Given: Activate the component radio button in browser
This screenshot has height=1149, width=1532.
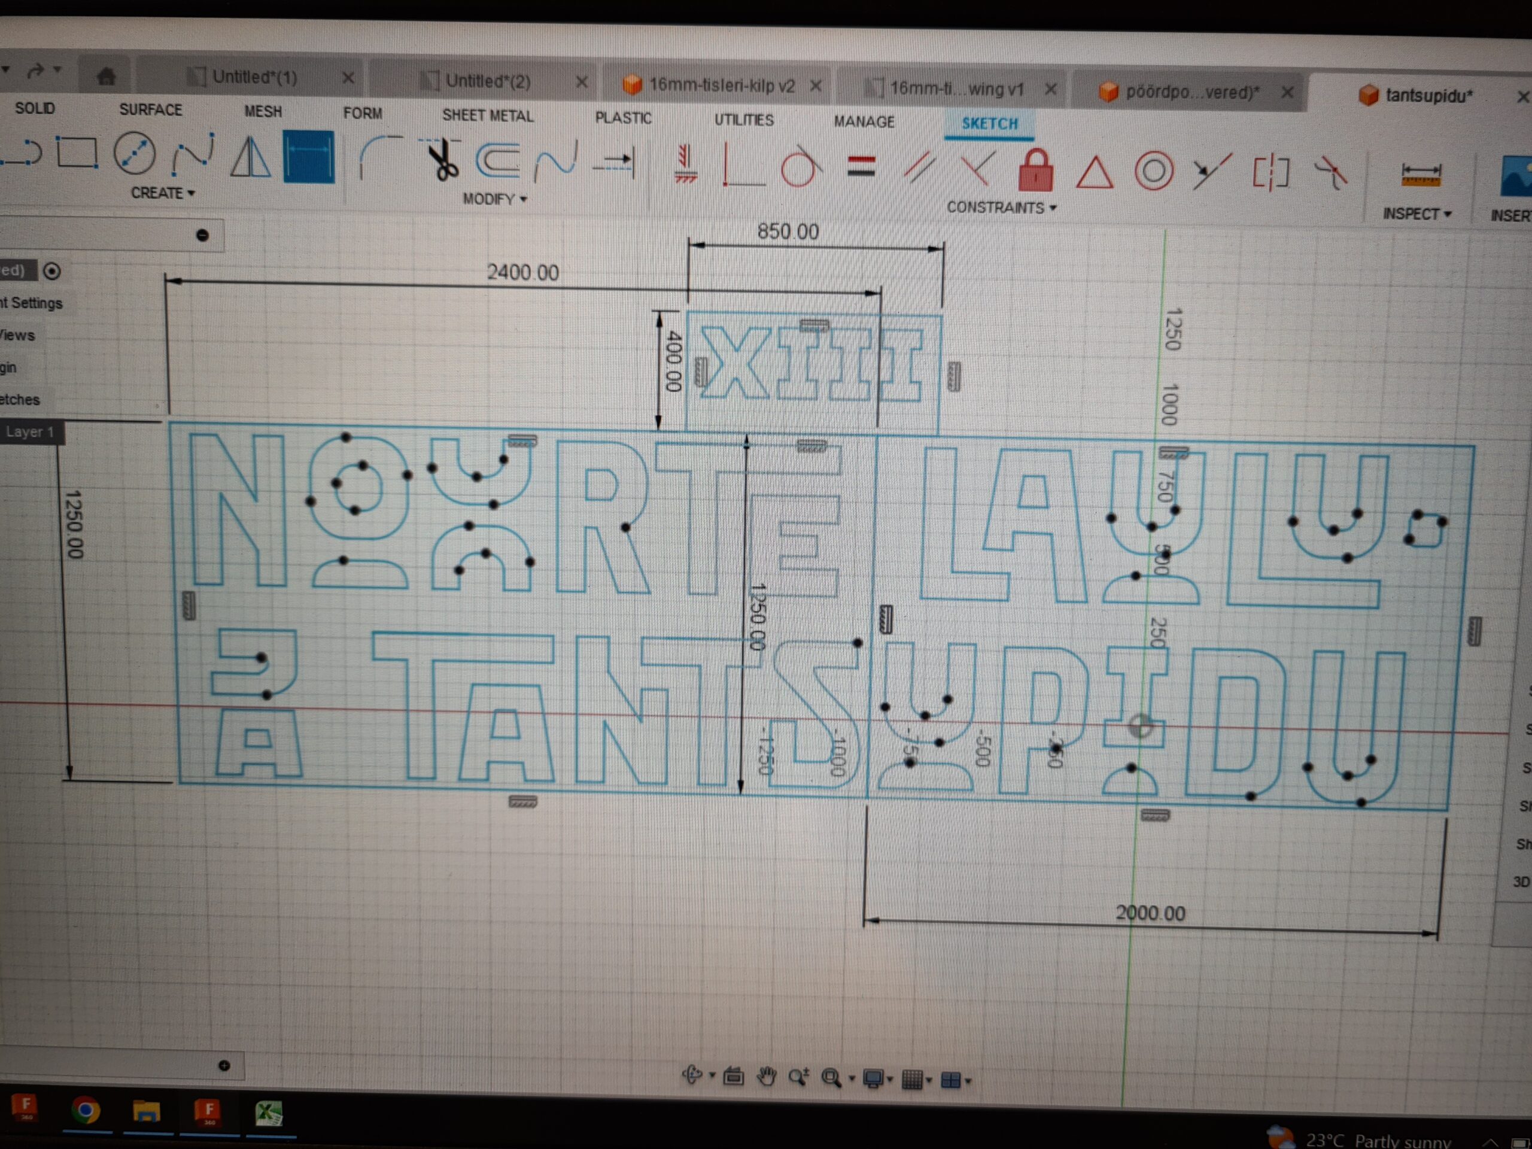Looking at the screenshot, I should click(x=52, y=271).
